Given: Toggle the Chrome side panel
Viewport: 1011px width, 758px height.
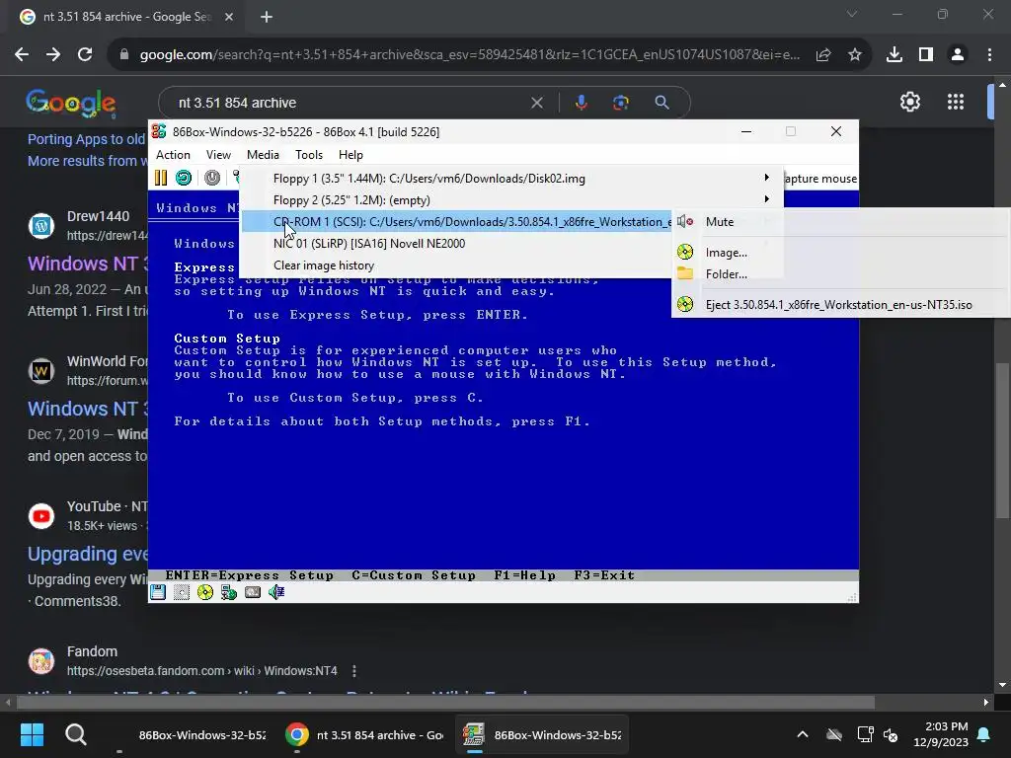Looking at the screenshot, I should (x=926, y=55).
